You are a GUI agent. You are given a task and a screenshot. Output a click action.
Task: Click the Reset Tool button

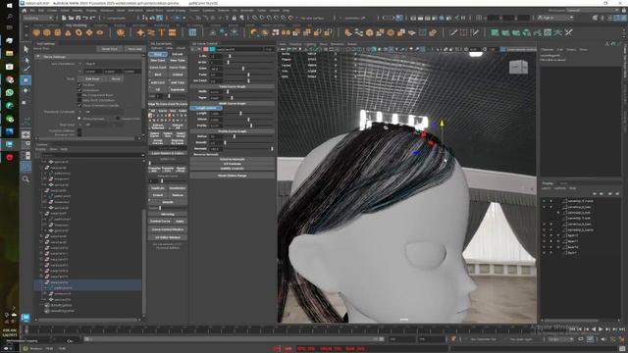click(109, 49)
